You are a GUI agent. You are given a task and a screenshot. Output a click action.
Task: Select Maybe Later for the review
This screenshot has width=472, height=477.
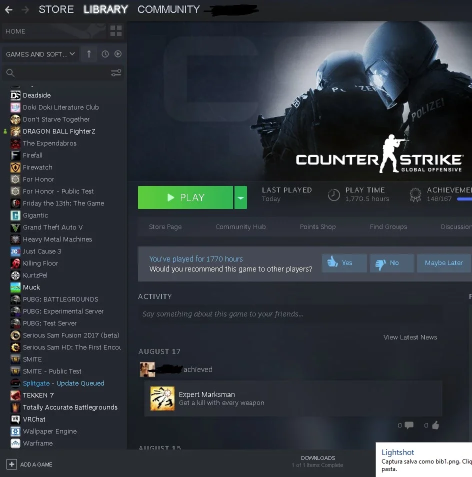point(444,263)
